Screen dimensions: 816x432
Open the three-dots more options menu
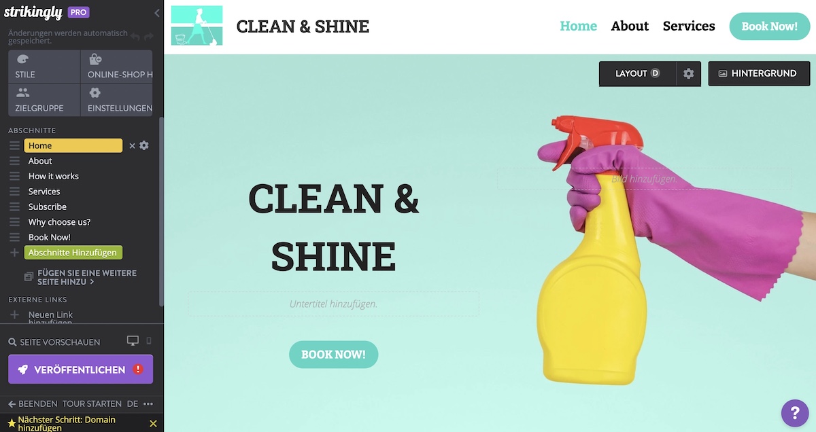(x=148, y=403)
